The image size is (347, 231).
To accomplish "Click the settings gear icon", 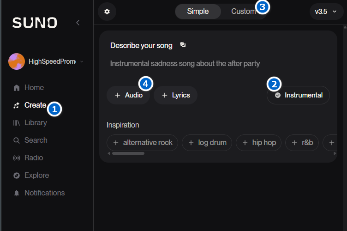I will 107,12.
